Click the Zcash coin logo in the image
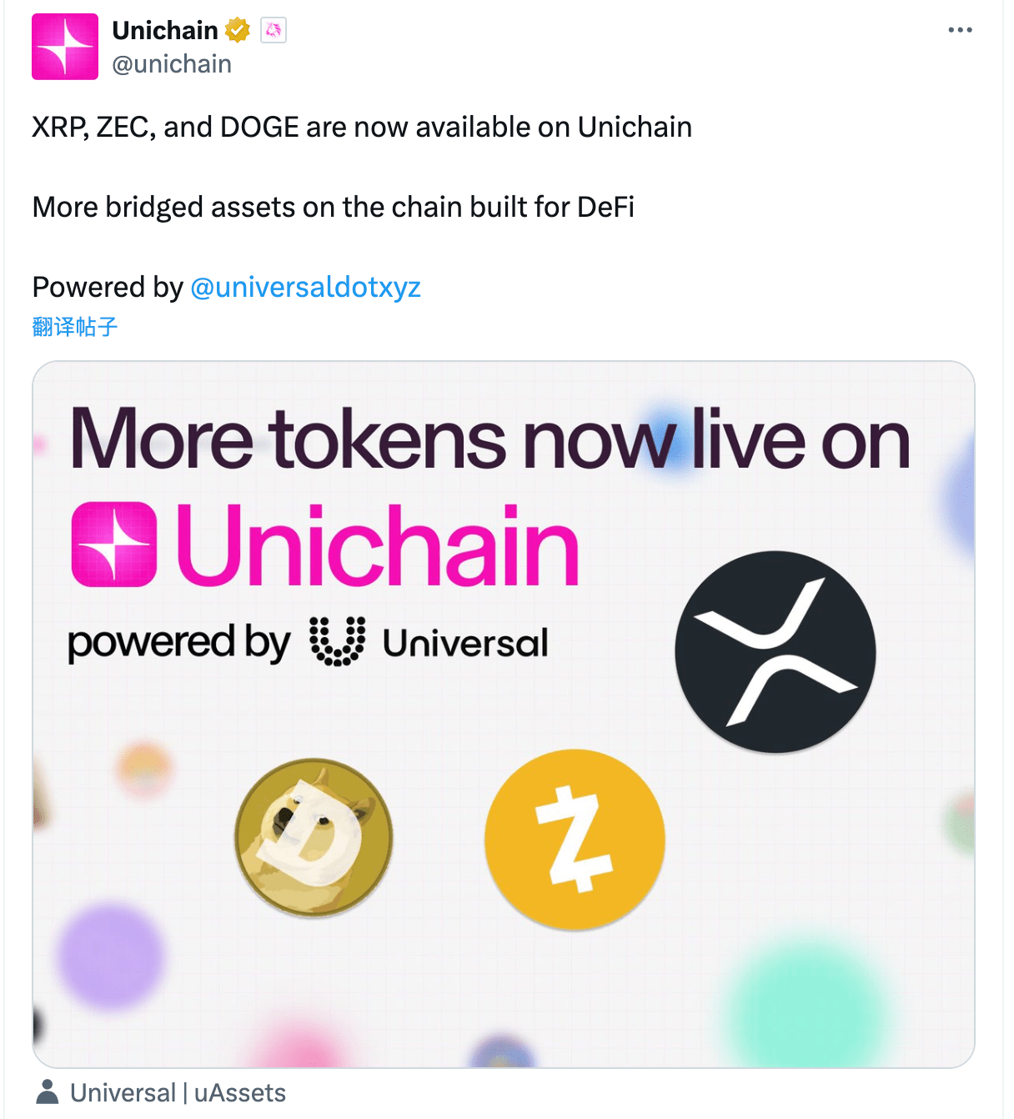 574,840
